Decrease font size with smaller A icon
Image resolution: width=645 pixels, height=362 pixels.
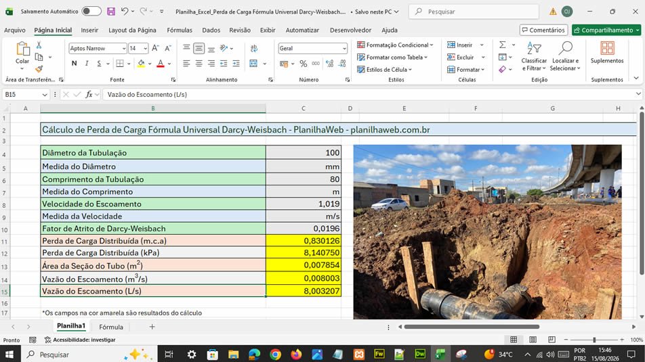click(x=168, y=48)
